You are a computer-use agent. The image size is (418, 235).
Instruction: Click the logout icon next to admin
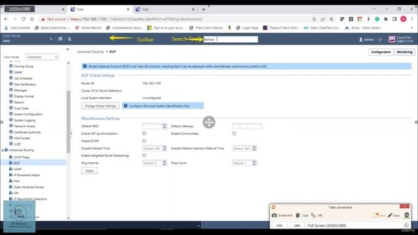click(x=381, y=39)
